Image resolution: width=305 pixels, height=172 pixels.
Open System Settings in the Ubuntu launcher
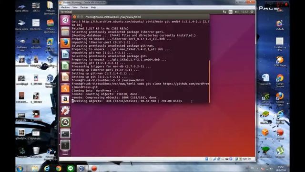pyautogui.click(x=65, y=111)
